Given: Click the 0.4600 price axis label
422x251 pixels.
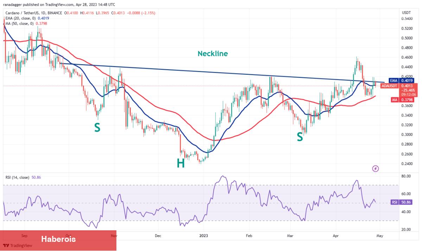Looking at the screenshot, I should [x=407, y=57].
